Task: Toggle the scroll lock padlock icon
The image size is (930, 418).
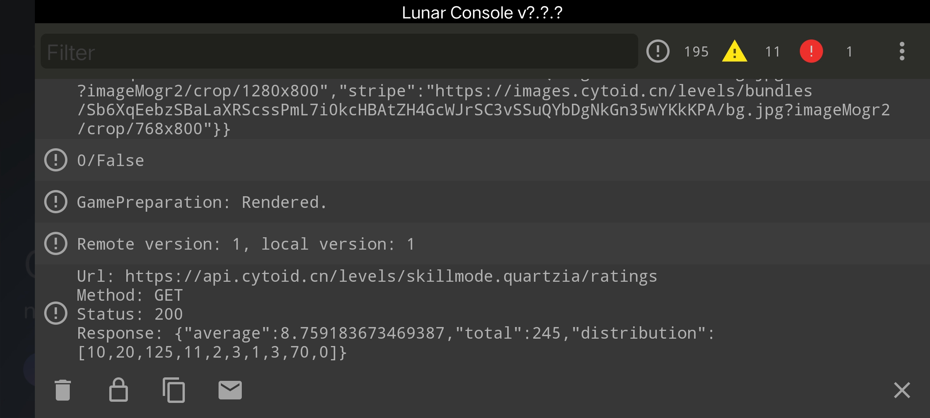Action: 119,389
